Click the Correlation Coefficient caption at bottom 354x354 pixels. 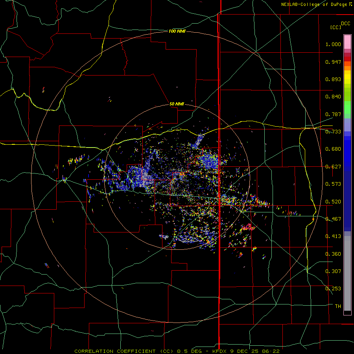[x=177, y=351]
